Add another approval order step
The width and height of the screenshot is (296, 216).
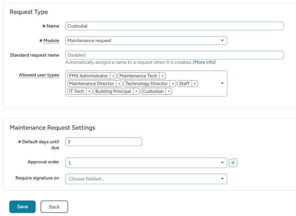tap(233, 163)
